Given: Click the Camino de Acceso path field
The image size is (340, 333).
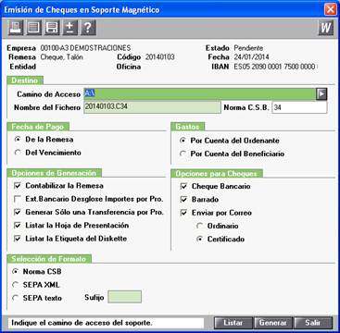Looking at the screenshot, I should tap(200, 94).
